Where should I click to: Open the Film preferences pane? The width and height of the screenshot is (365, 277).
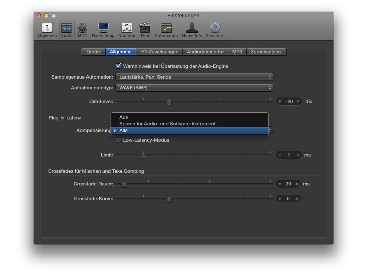[x=145, y=30]
